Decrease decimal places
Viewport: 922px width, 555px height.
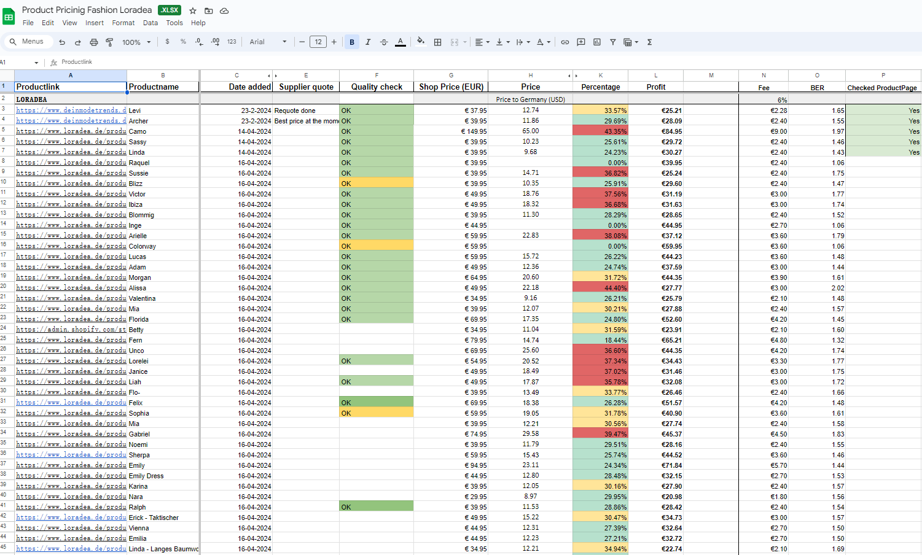pos(199,42)
